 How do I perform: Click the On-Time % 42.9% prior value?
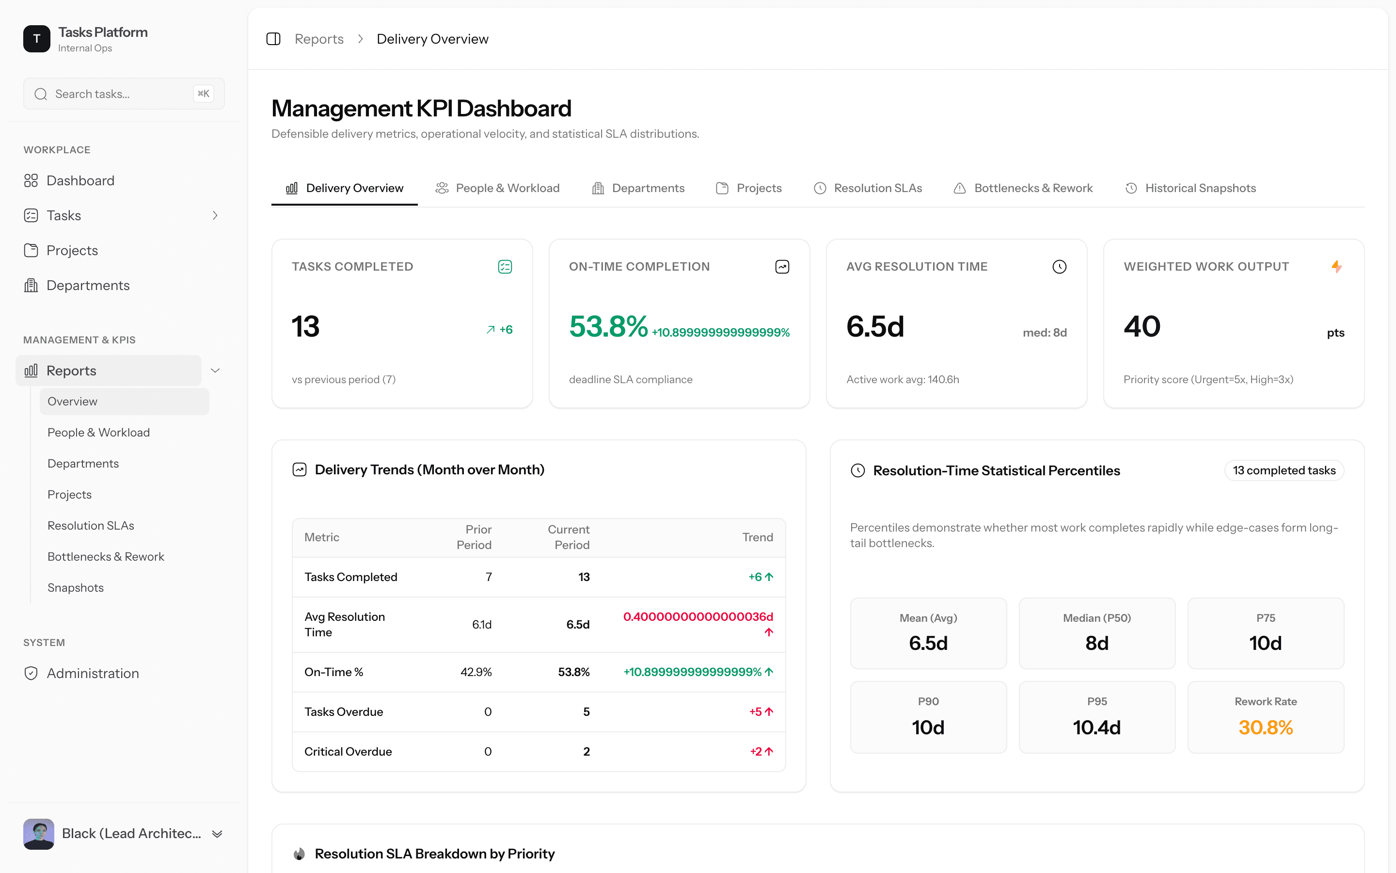pyautogui.click(x=476, y=672)
